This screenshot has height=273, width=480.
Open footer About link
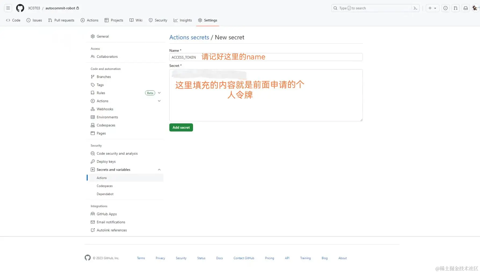point(342,258)
